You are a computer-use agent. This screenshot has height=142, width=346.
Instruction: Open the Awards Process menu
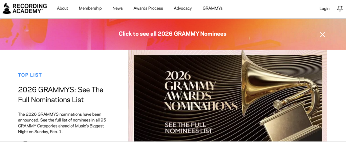click(148, 8)
